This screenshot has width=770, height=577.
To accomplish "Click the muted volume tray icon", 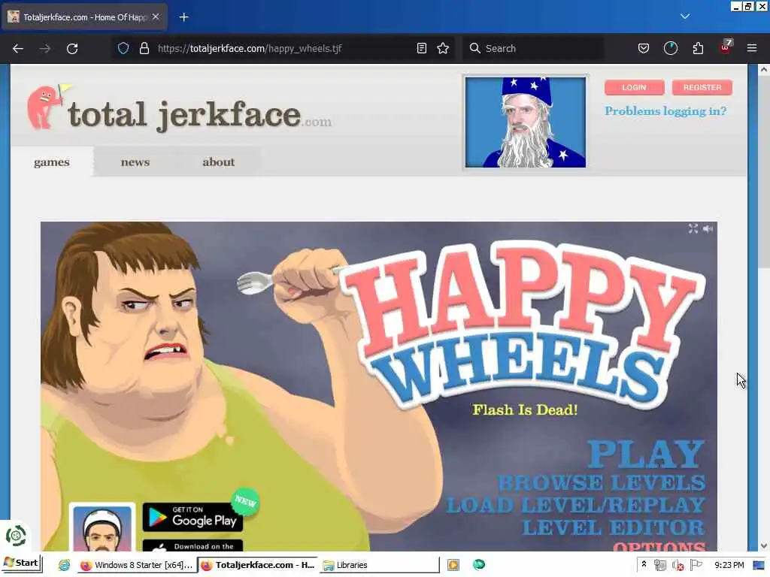I will (x=678, y=565).
